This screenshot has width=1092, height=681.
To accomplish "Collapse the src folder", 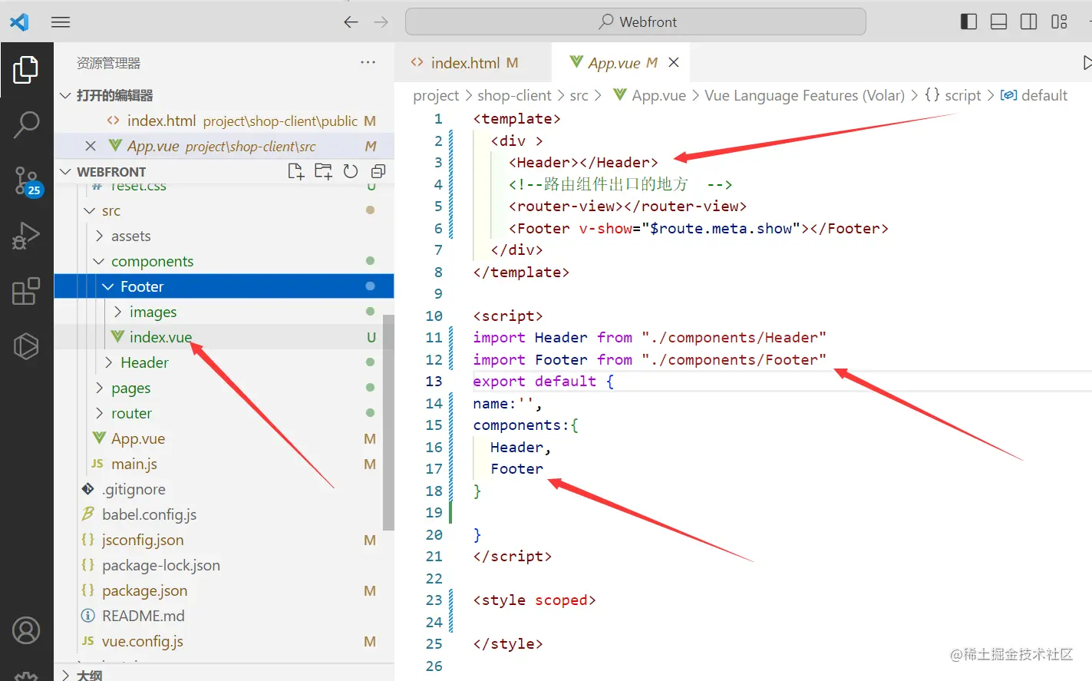I will [90, 210].
